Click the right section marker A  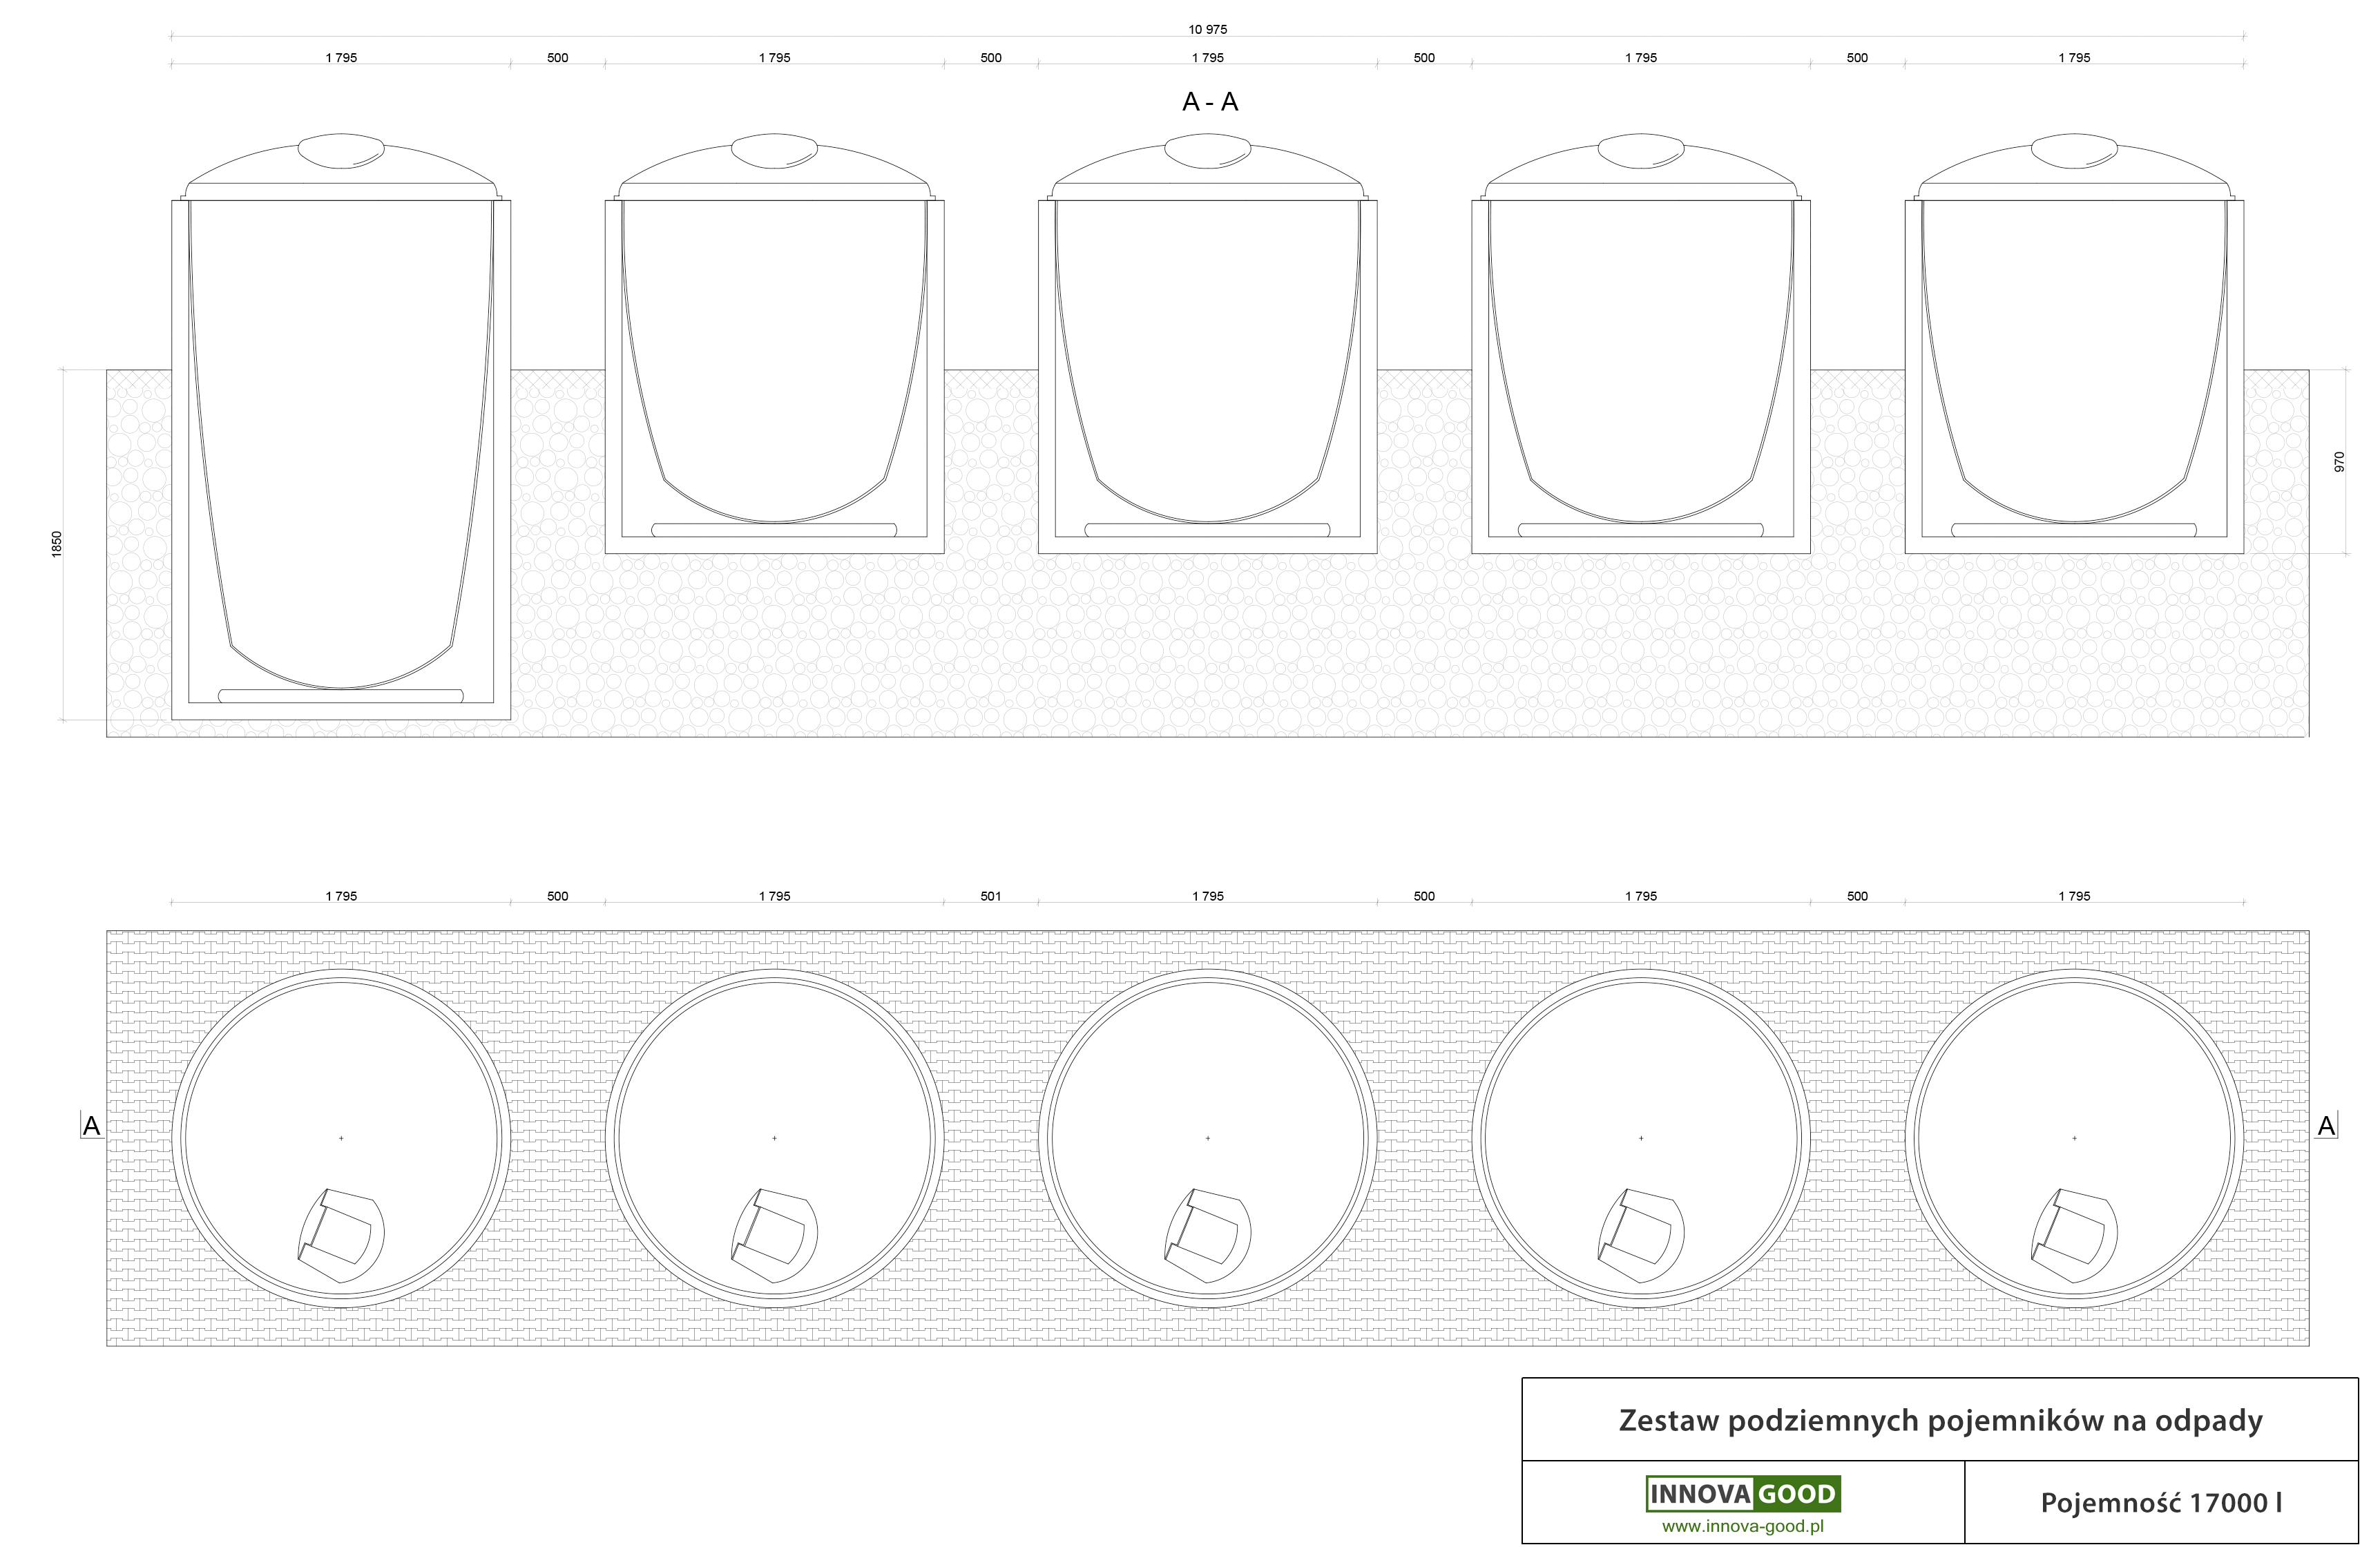point(2326,1126)
